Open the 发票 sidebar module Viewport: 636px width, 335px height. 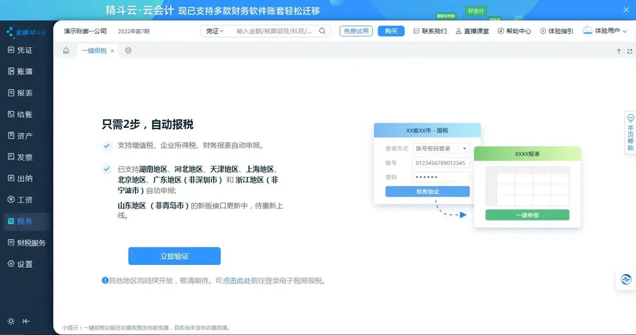20,157
